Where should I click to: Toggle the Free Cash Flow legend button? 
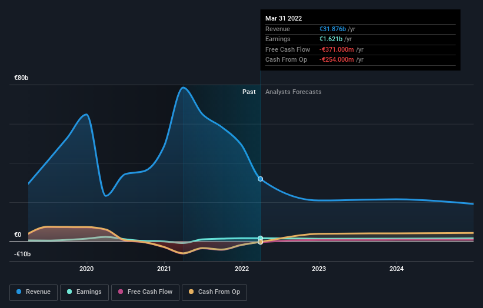tap(145, 292)
